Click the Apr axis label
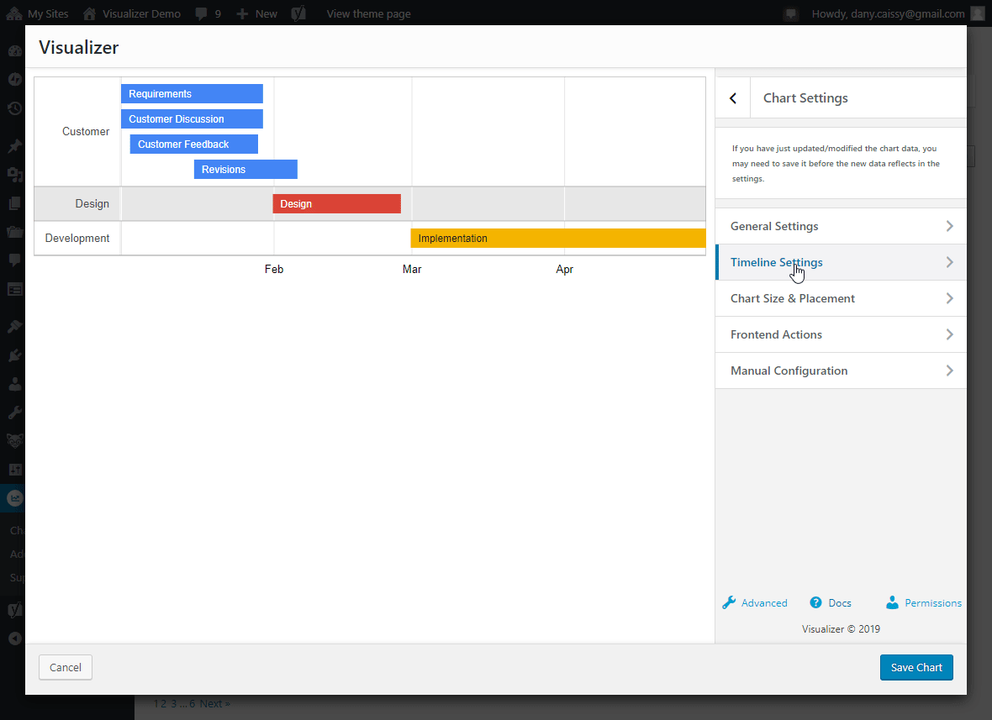Image resolution: width=992 pixels, height=720 pixels. (564, 270)
